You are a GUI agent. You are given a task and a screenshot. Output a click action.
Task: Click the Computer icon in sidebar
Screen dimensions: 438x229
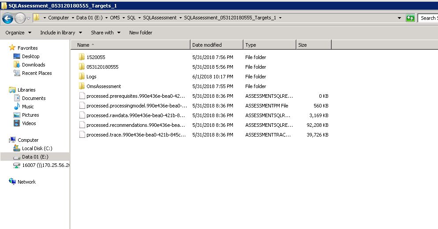tap(12, 140)
